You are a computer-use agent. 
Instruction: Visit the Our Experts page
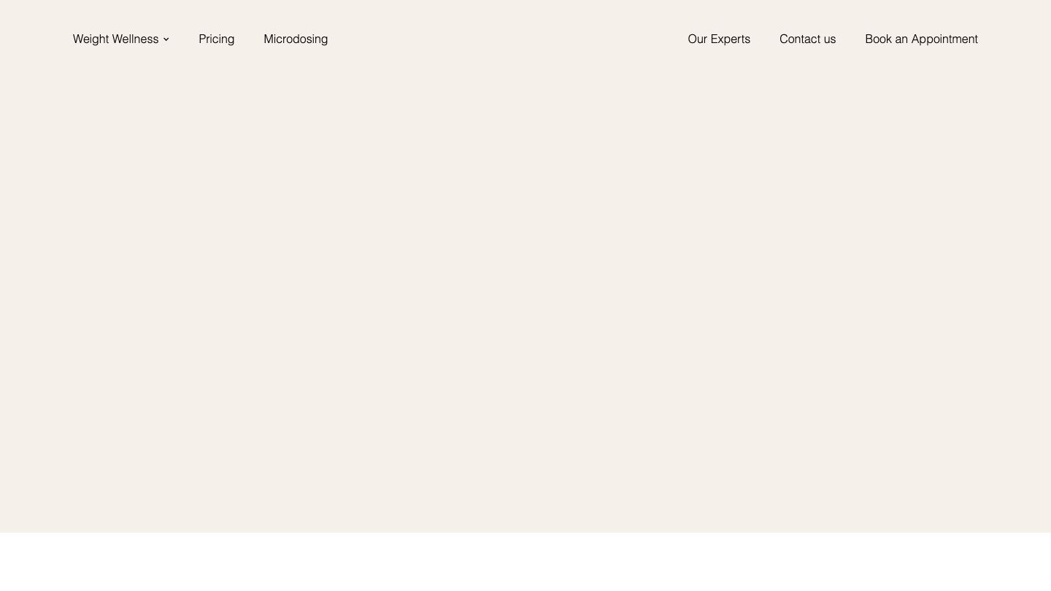pyautogui.click(x=718, y=39)
